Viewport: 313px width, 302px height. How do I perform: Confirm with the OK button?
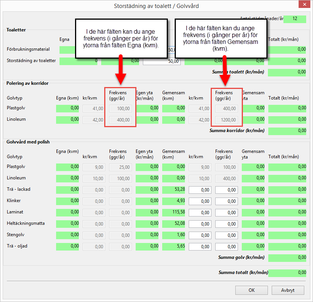click(251, 290)
